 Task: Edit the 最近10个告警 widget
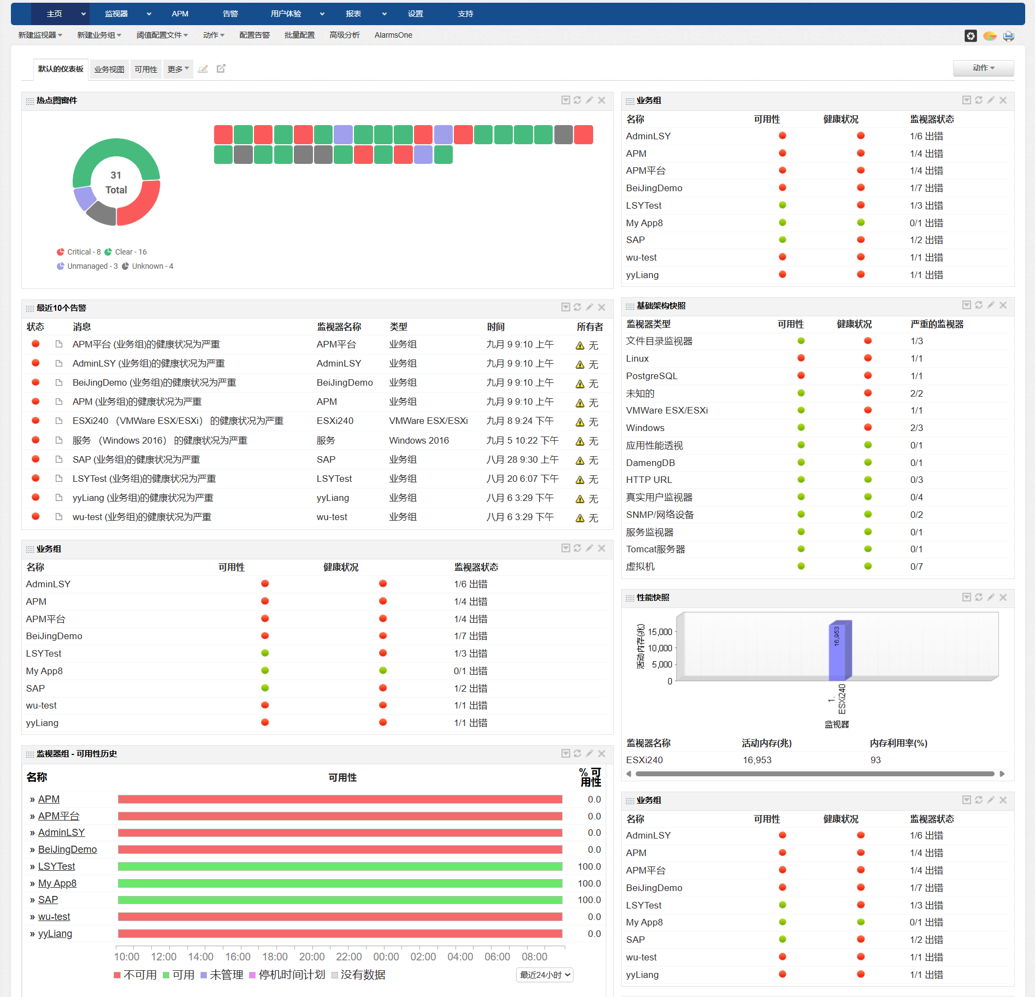pos(589,307)
